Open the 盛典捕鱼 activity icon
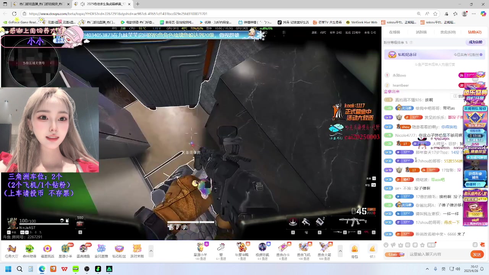This screenshot has height=275, width=489. 83,251
